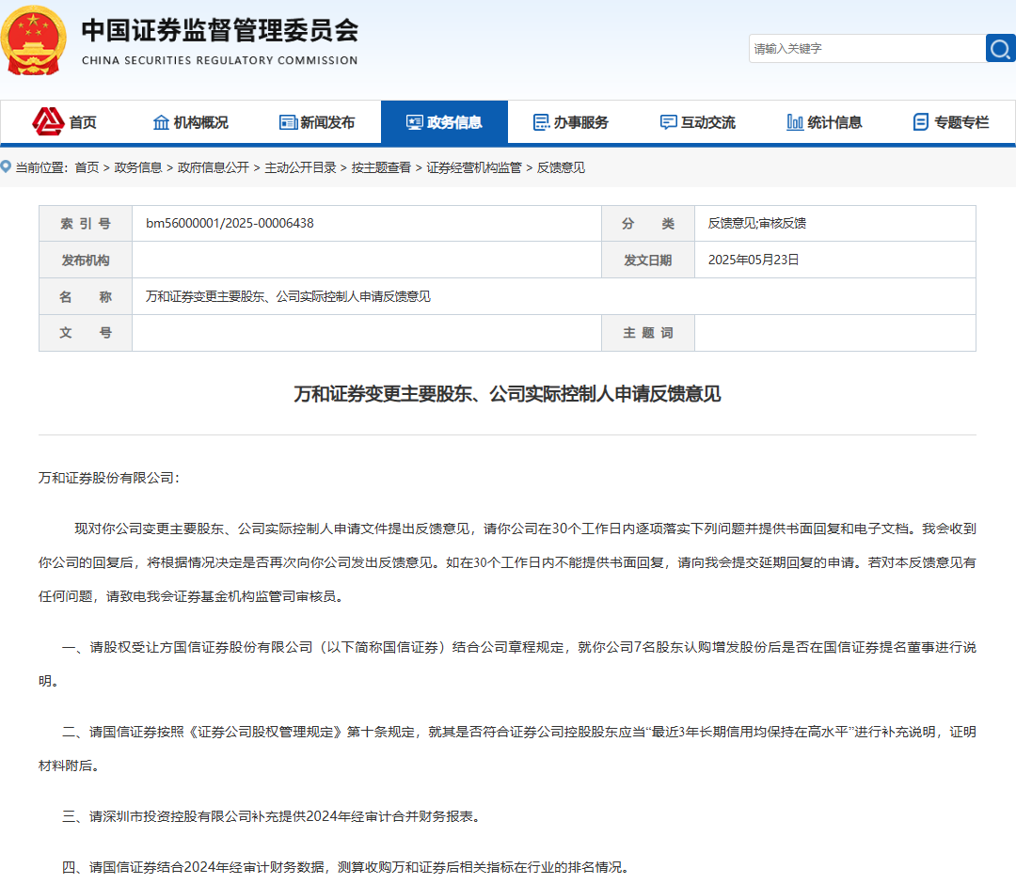Open the 新闻发布 navigation tab
This screenshot has height=884, width=1016.
[318, 122]
